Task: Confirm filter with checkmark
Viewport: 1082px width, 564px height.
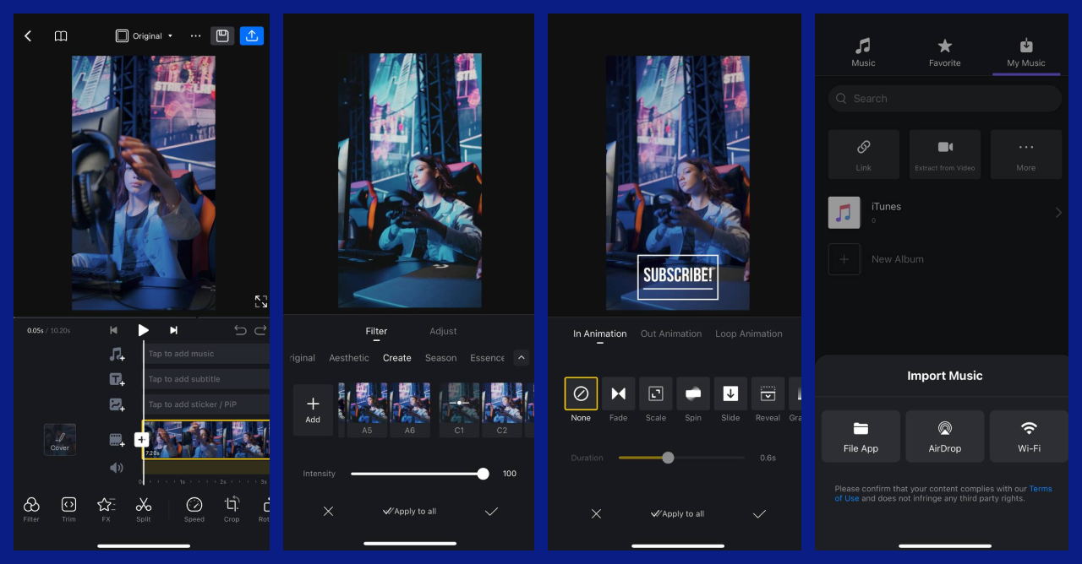Action: (x=491, y=511)
